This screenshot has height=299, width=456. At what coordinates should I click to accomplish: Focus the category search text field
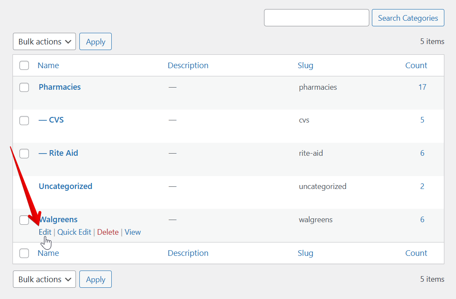(316, 18)
